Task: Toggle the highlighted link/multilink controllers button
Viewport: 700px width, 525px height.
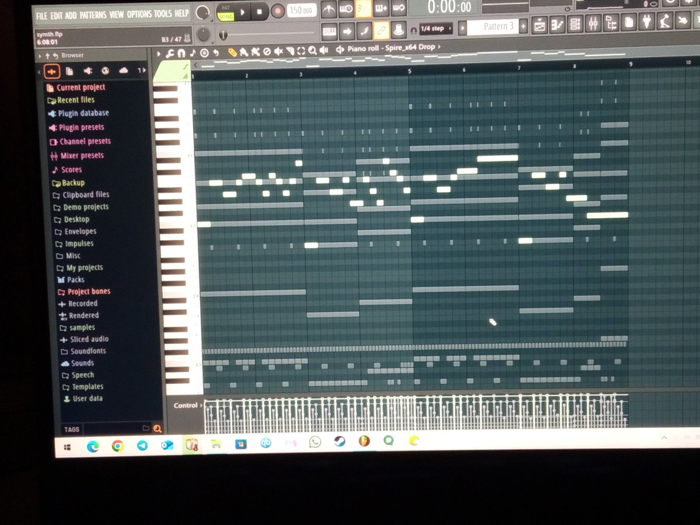Action: [x=381, y=30]
